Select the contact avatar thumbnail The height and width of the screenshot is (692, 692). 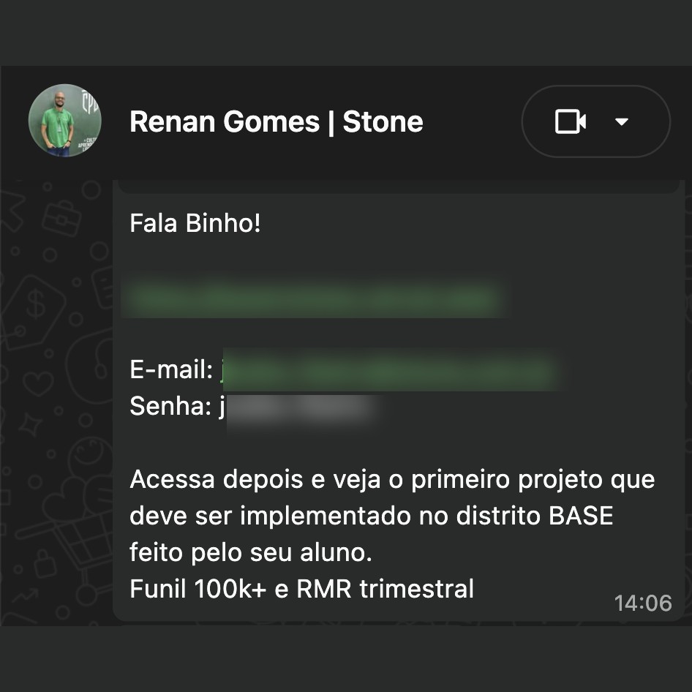(x=64, y=119)
